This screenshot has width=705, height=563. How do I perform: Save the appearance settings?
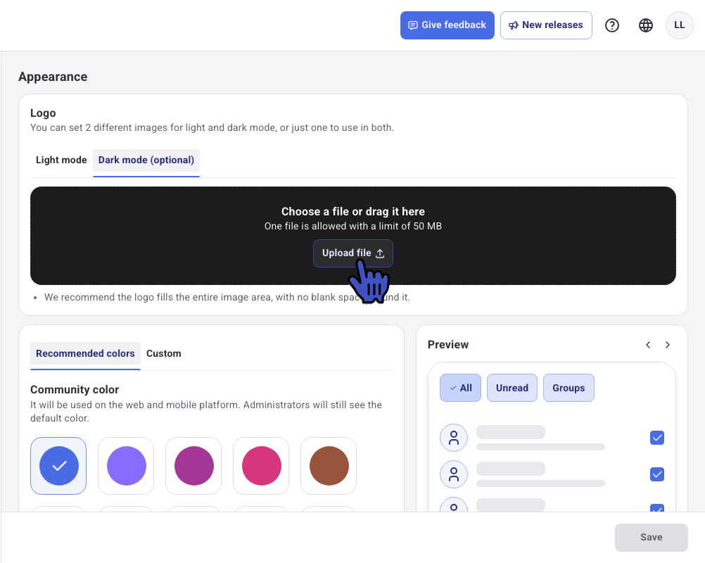[x=651, y=537]
